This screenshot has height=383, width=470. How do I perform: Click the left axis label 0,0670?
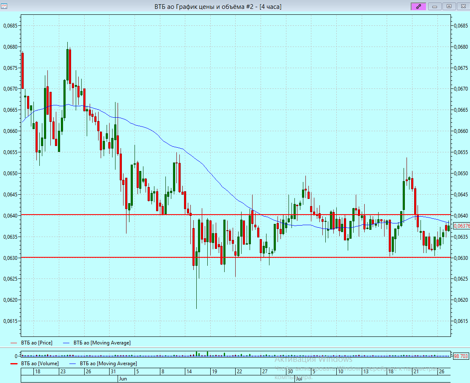11,89
